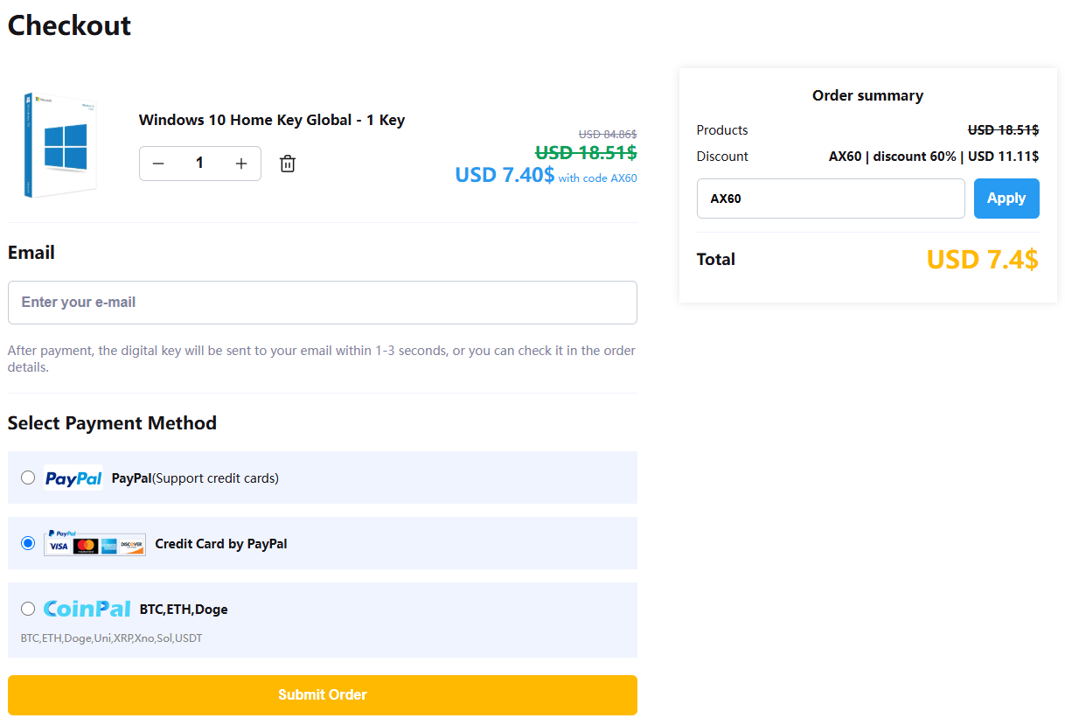1065x725 pixels.
Task: Focus the Enter your e-mail field
Action: tap(322, 303)
